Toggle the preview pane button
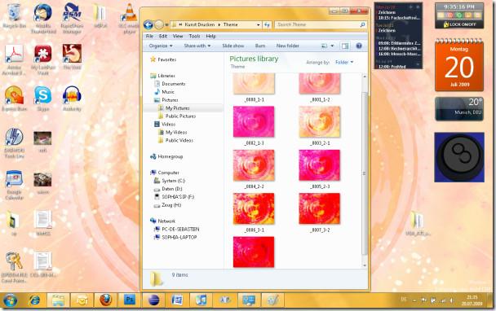496x311 pixels. (345, 46)
